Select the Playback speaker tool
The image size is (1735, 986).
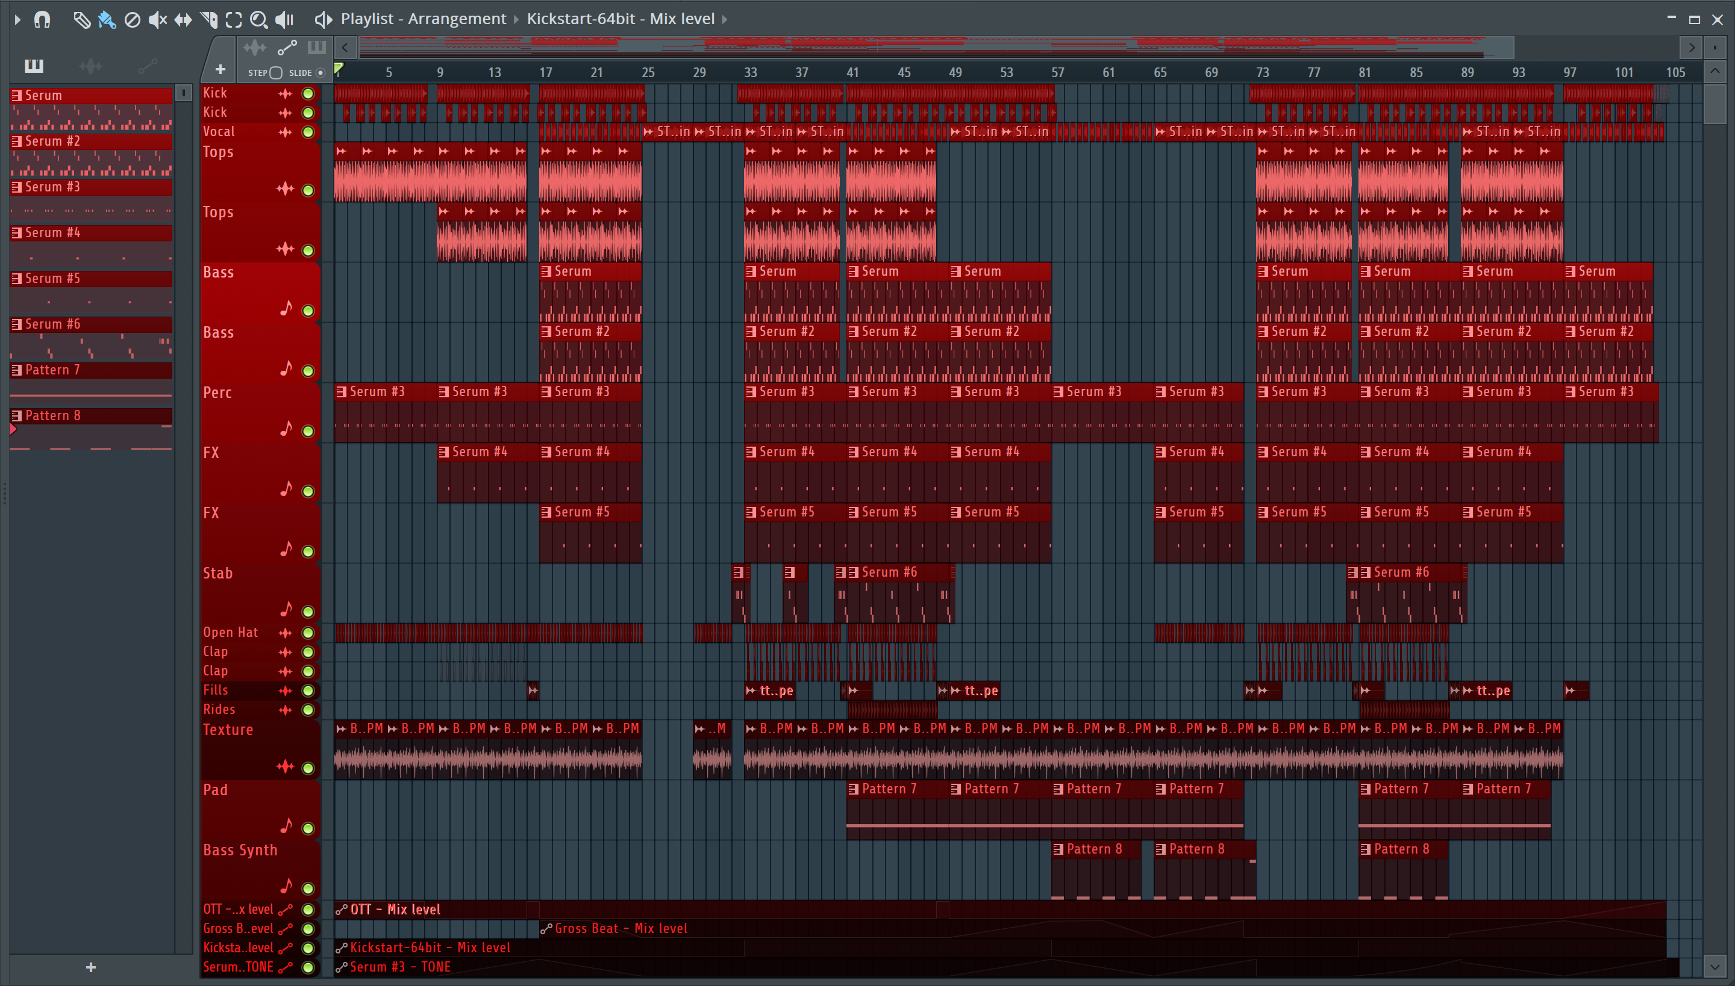(284, 20)
